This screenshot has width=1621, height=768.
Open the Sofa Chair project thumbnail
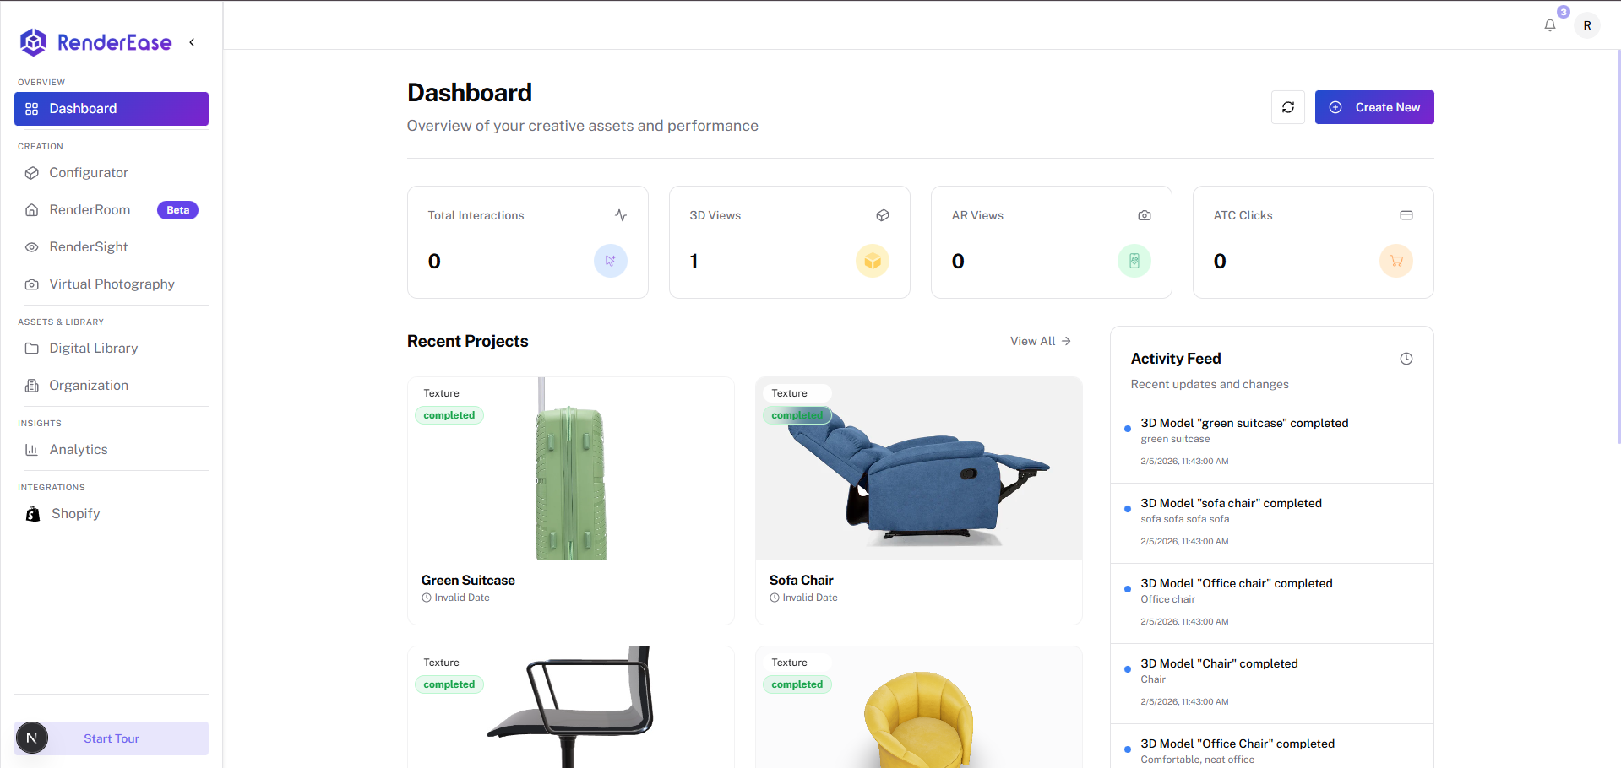[x=919, y=468]
